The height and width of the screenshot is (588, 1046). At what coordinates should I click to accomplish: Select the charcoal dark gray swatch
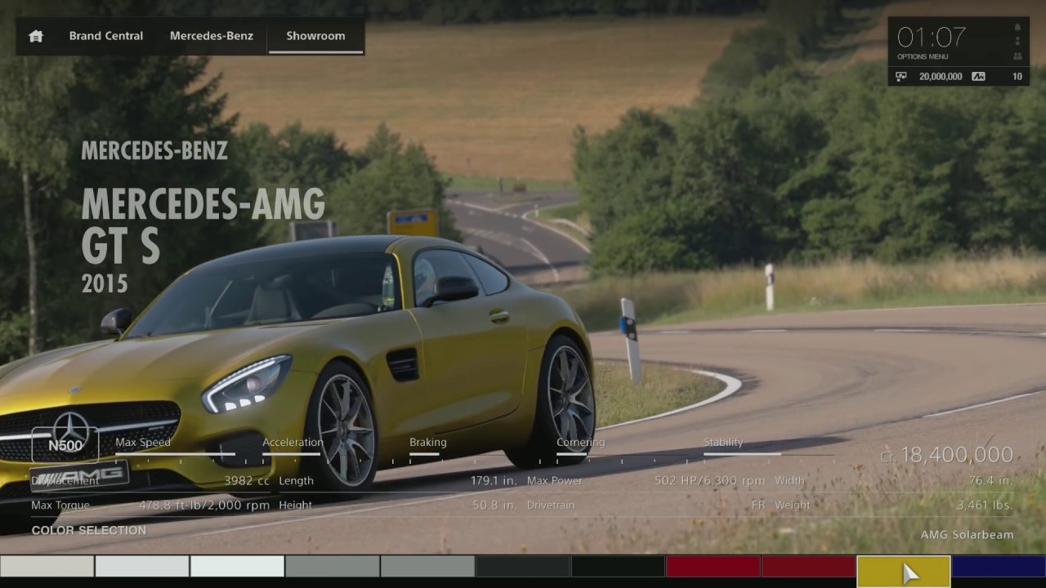click(x=522, y=566)
